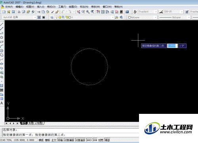Create a new drawing with the New icon
This screenshot has height=143, width=198.
click(4, 12)
